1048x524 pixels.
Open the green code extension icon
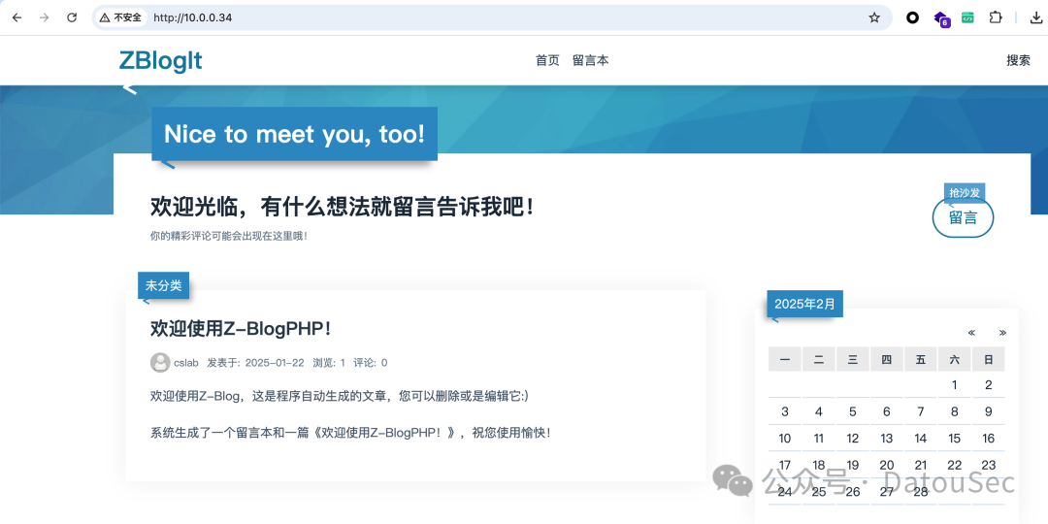coord(967,18)
